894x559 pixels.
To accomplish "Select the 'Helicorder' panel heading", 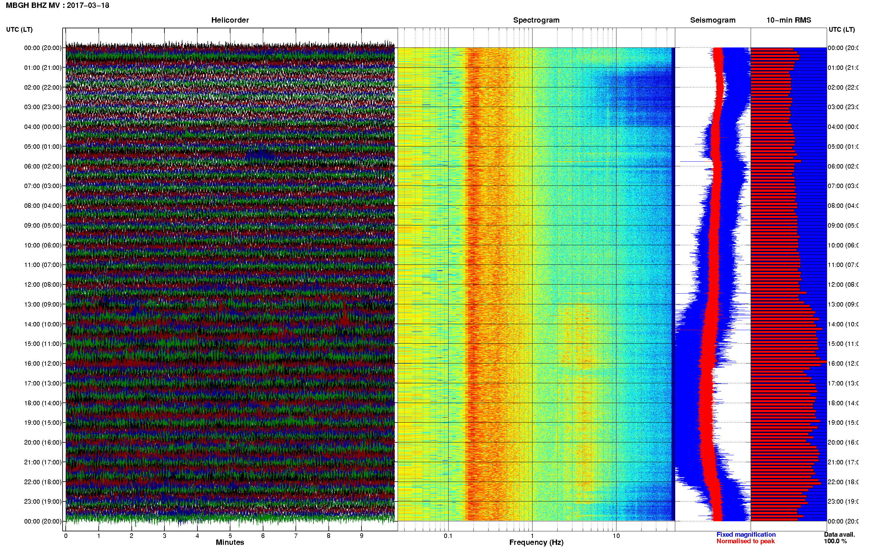I will [x=230, y=20].
